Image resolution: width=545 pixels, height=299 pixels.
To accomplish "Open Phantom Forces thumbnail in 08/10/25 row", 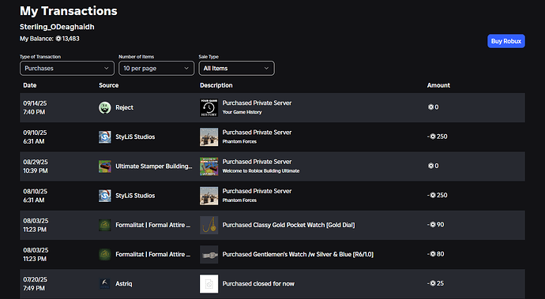I will (x=209, y=196).
